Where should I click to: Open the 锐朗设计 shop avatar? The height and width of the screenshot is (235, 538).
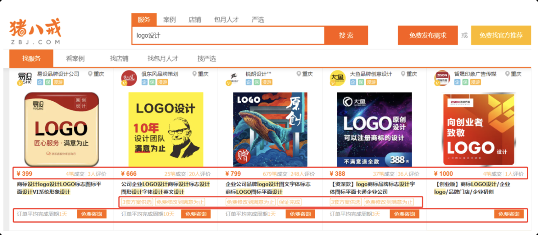tap(233, 78)
